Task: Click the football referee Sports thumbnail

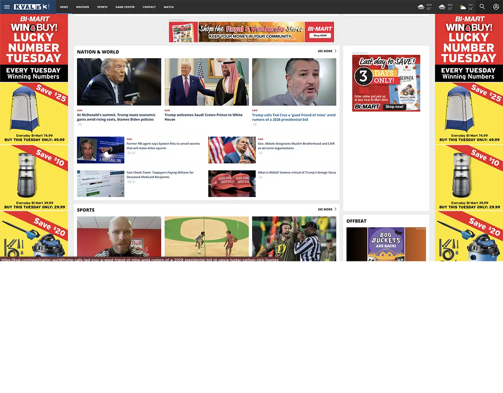Action: point(294,239)
